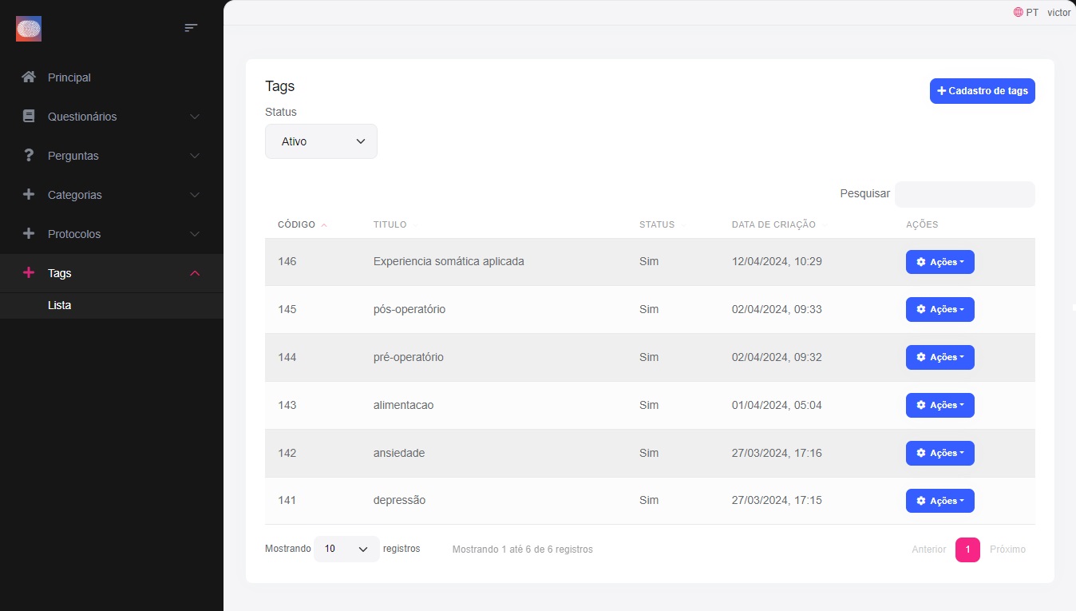Click the question mark icon for Perguntas
Screen dimensions: 1076x611
point(29,156)
